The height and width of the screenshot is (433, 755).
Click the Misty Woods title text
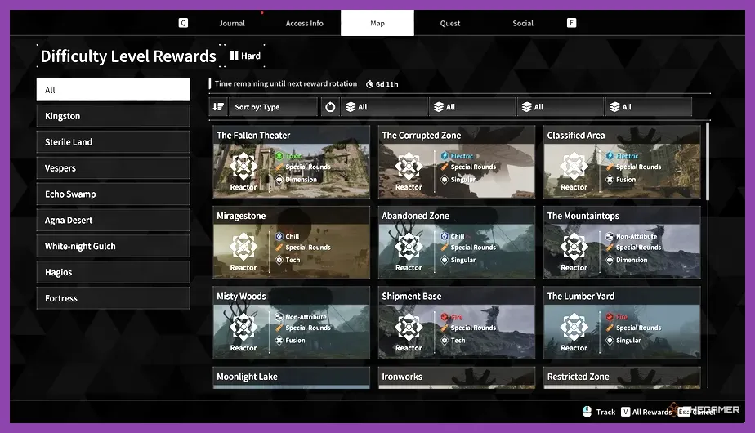click(241, 297)
